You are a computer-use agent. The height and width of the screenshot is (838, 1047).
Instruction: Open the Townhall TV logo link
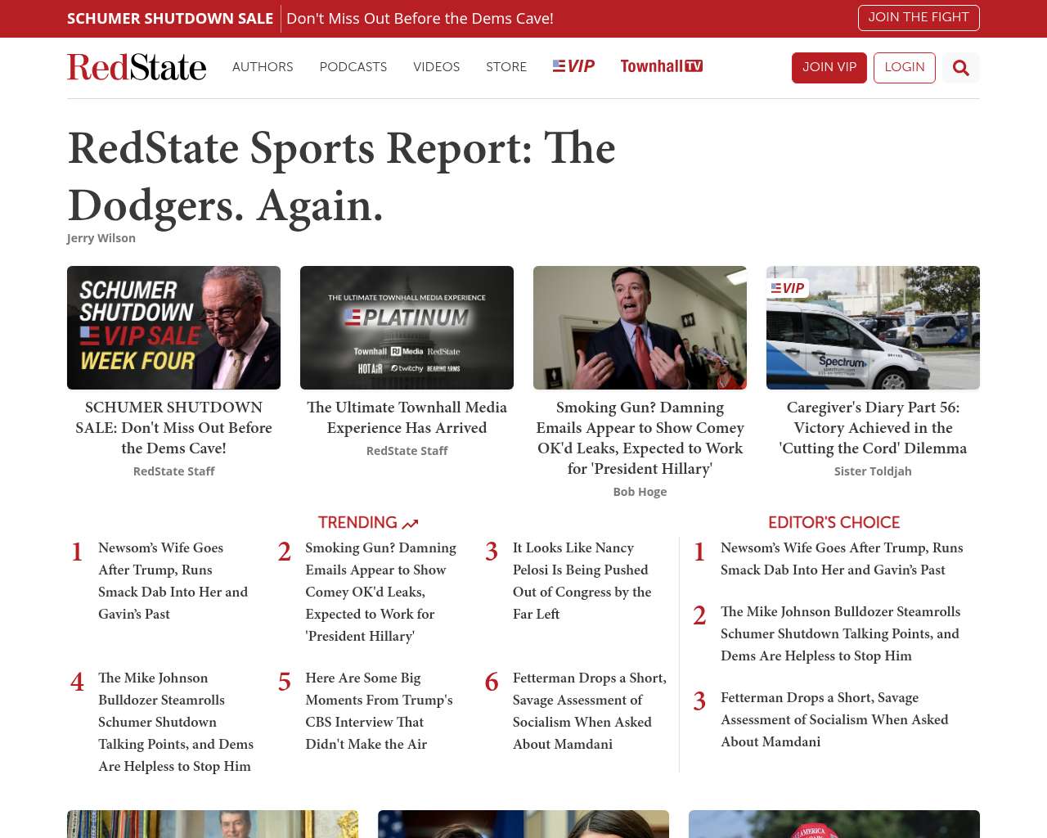click(661, 66)
